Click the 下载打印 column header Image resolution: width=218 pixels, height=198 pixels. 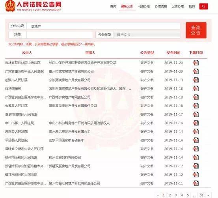pyautogui.click(x=196, y=52)
